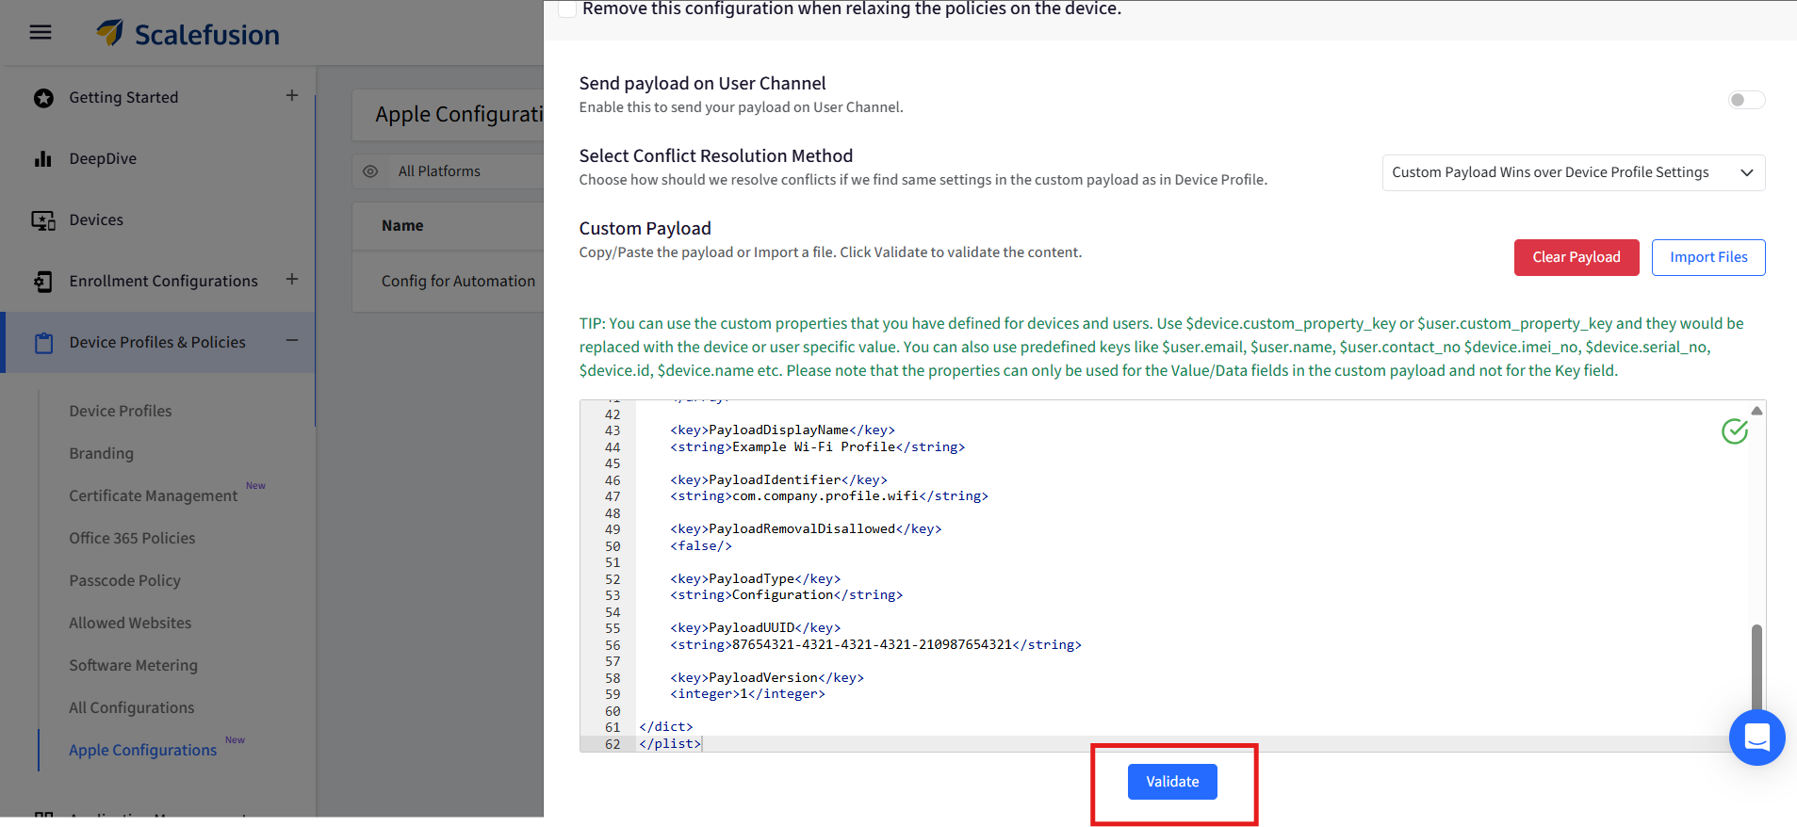Click the Clear Payload button
1797x827 pixels.
[1576, 257]
